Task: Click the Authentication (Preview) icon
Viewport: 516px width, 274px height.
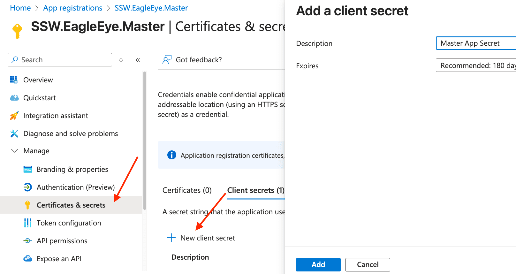Action: tap(28, 187)
